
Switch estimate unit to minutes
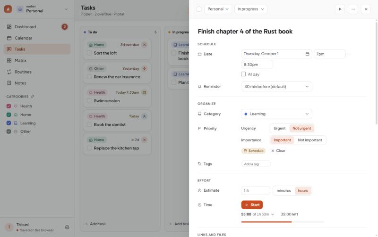click(283, 191)
